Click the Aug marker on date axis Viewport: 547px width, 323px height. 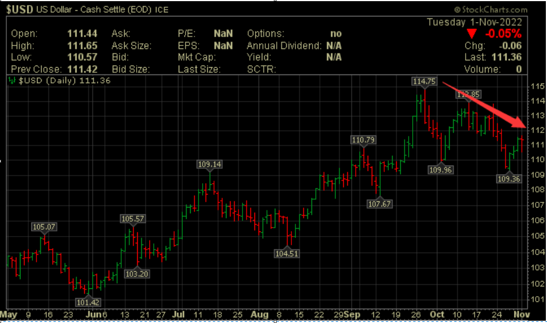(259, 314)
